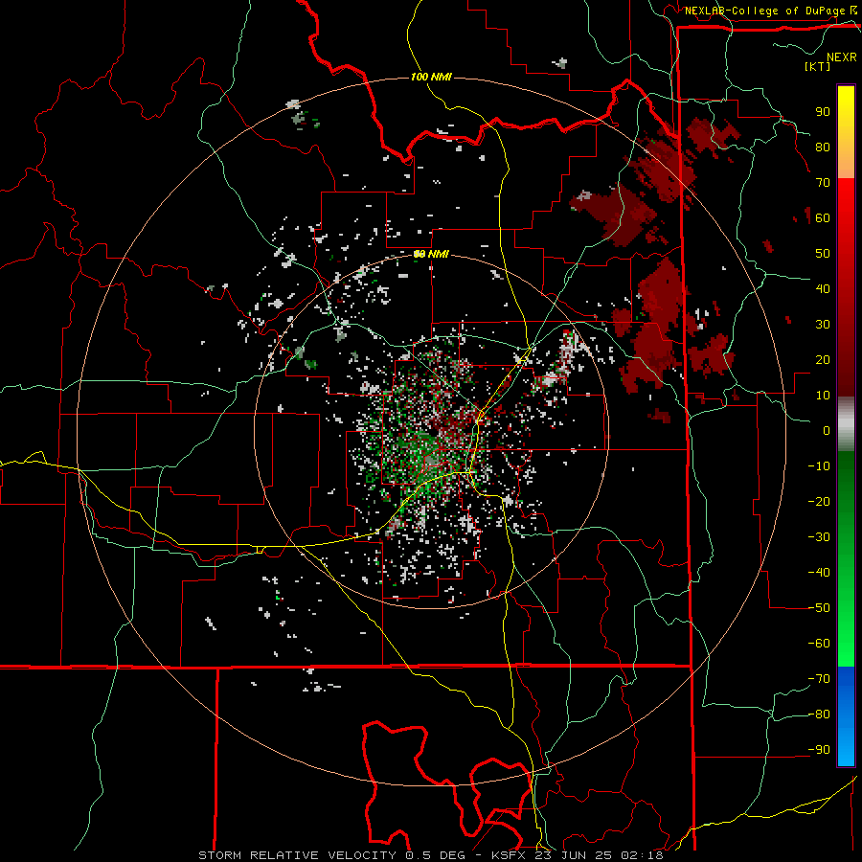
Task: Click the -60 kt scale value
Action: coord(819,644)
